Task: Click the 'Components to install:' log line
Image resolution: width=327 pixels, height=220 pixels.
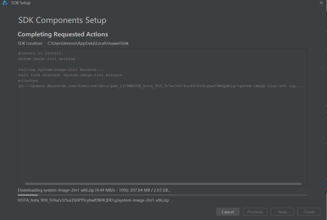Action: (x=41, y=53)
